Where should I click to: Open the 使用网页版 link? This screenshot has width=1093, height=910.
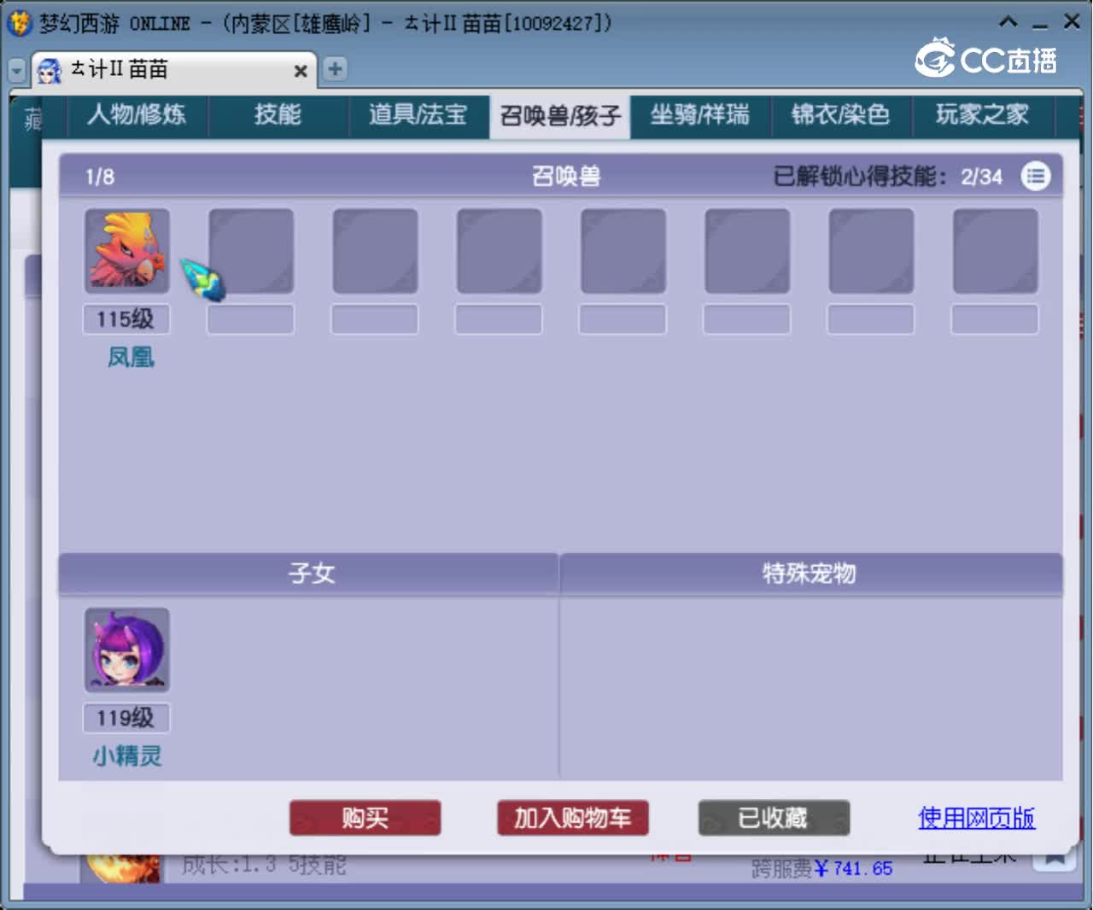pyautogui.click(x=977, y=818)
